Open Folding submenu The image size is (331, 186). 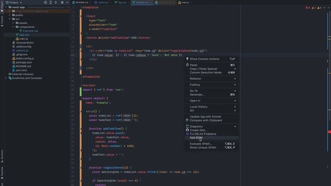tap(212, 85)
